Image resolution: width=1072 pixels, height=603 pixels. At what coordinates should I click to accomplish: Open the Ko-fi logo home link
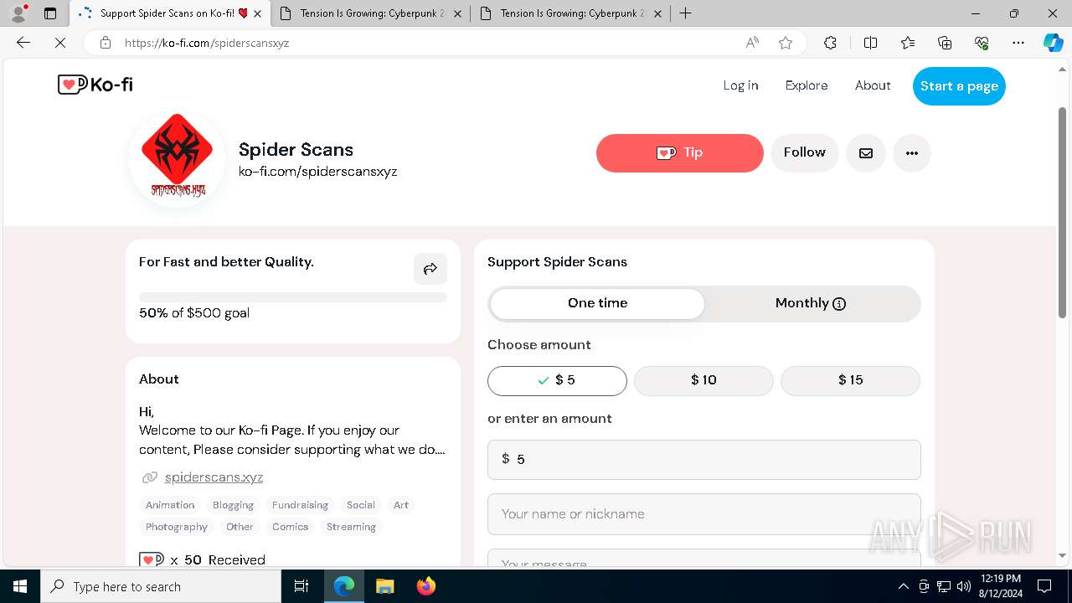[x=95, y=85]
